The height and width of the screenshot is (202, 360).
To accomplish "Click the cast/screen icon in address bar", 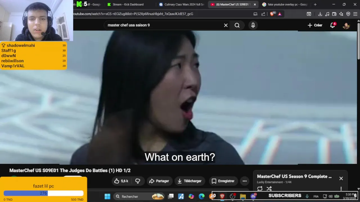I will click(255, 14).
